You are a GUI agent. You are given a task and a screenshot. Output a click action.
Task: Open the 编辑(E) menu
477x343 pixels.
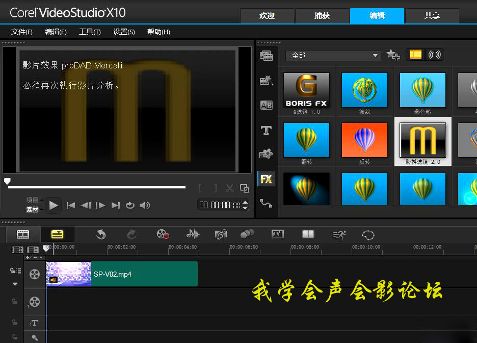[x=56, y=32]
